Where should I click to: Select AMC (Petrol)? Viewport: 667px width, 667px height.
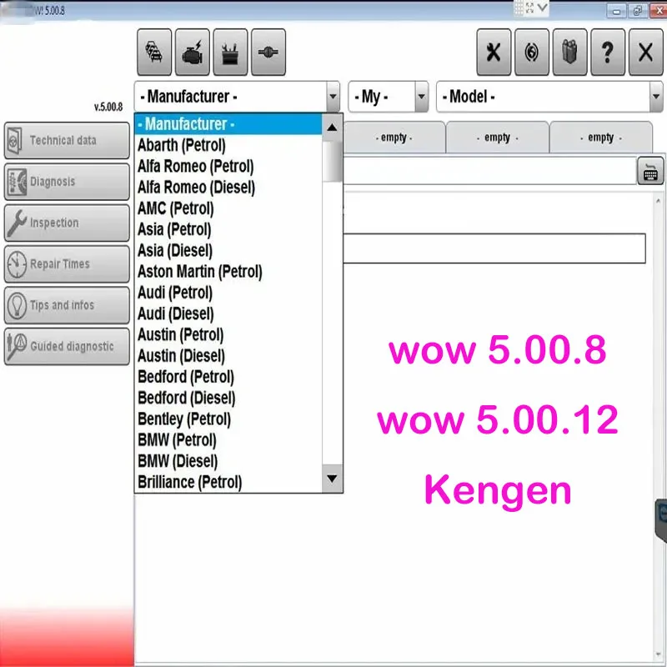pos(228,208)
